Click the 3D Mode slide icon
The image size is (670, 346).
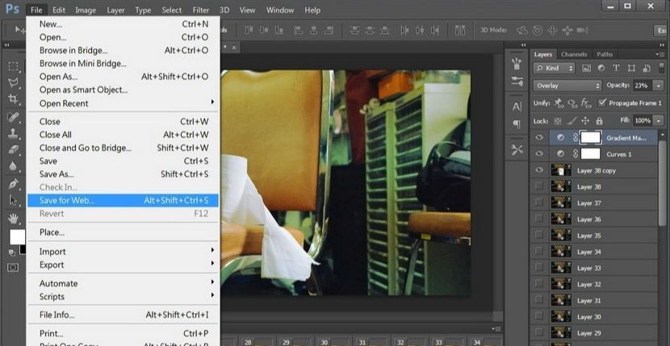pyautogui.click(x=567, y=30)
